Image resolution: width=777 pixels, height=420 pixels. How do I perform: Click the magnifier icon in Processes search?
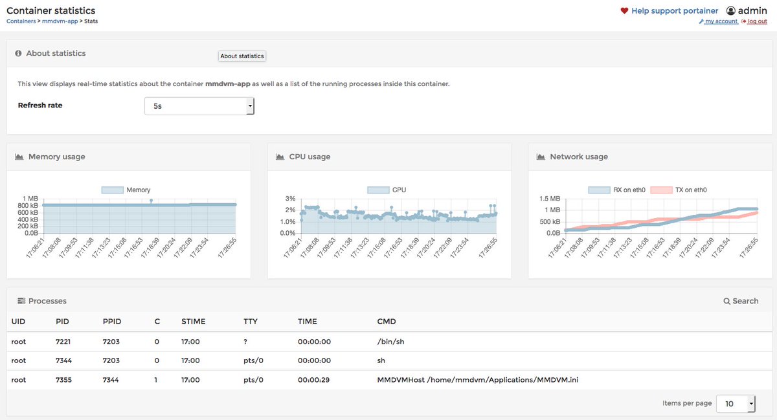(726, 301)
